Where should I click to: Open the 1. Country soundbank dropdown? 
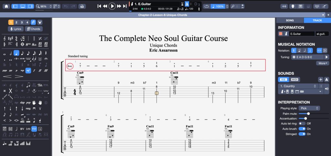[299, 86]
